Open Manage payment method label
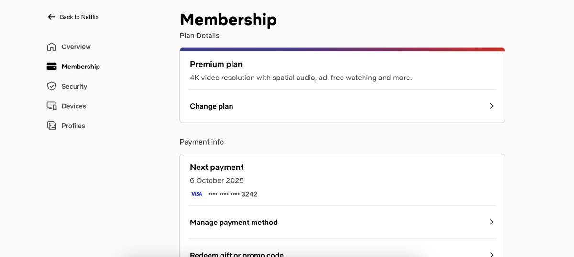574x257 pixels. pyautogui.click(x=233, y=223)
